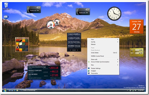Click the network signal tray icon
This screenshot has height=95, width=149.
[x=133, y=90]
